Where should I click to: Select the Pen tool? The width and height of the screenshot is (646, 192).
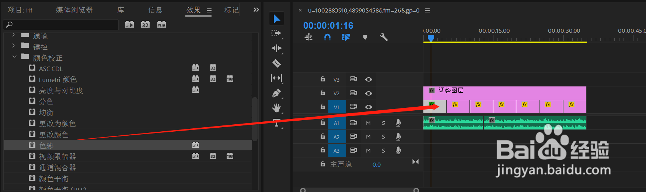pos(276,93)
